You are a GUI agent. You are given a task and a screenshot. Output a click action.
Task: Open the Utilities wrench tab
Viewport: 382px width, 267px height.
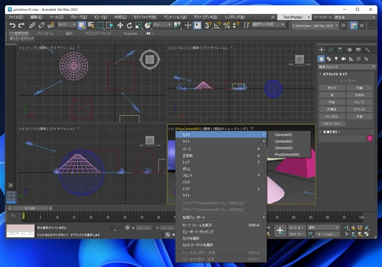click(368, 49)
